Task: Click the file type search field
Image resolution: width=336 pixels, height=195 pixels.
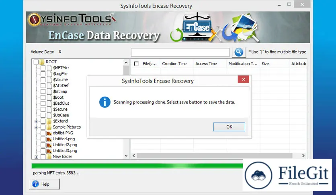Action: (180, 52)
